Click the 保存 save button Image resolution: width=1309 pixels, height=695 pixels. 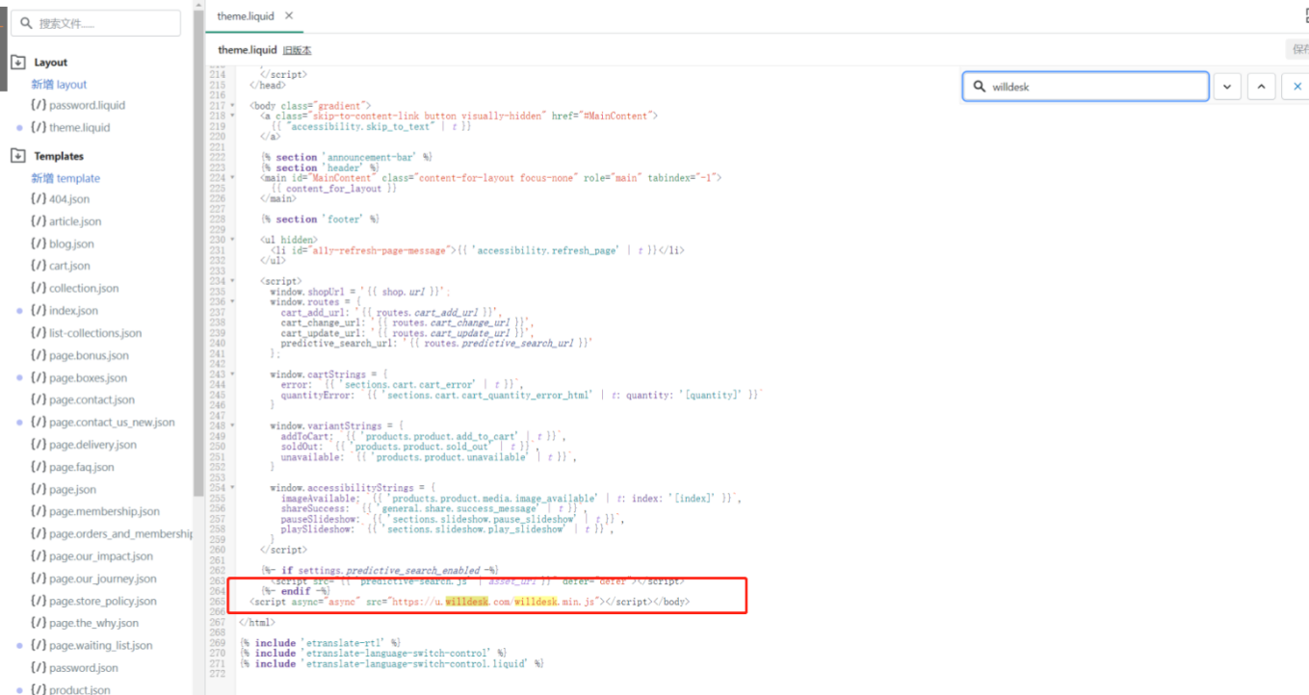coord(1297,49)
